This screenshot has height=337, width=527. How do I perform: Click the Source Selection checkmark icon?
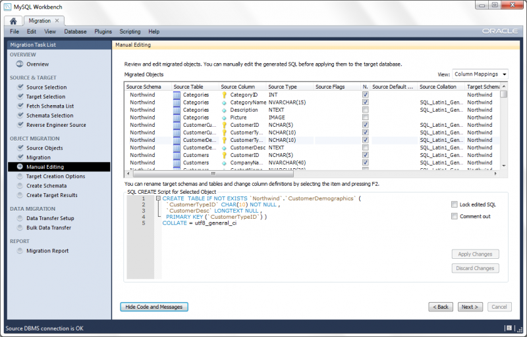(x=20, y=87)
